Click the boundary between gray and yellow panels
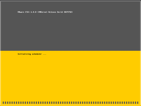141x106 pixels. pyautogui.click(x=70, y=51)
